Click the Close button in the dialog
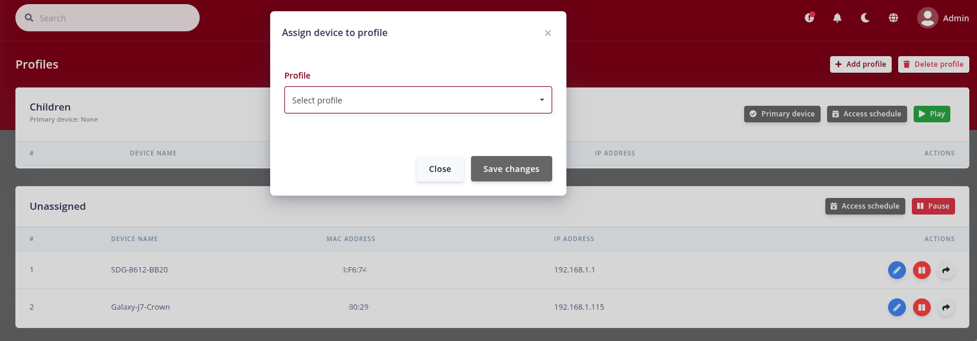 [x=440, y=169]
